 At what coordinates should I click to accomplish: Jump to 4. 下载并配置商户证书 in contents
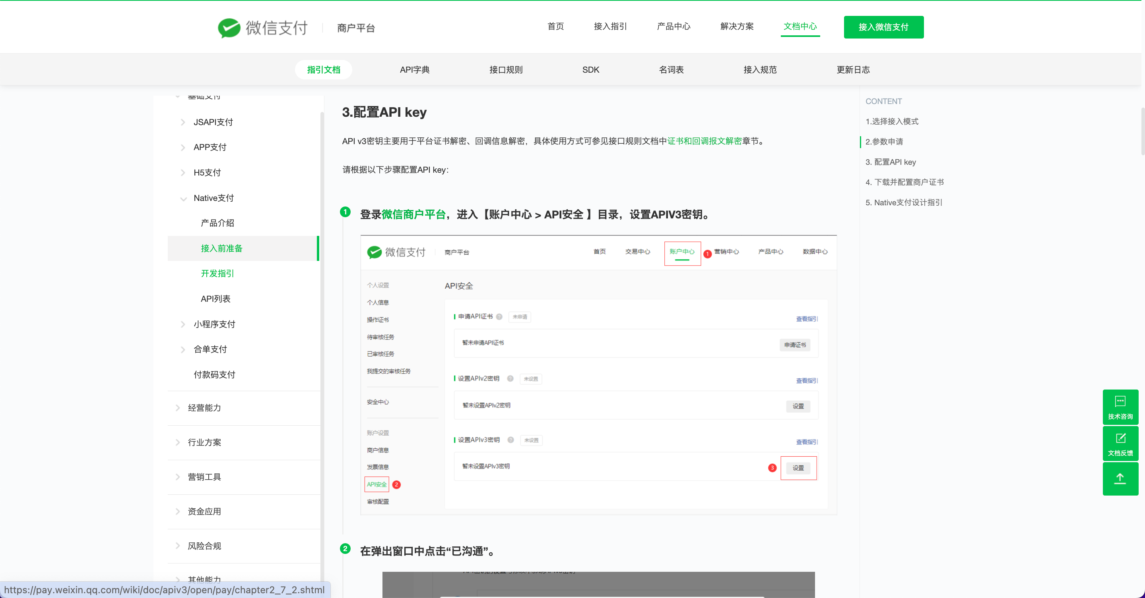click(x=904, y=182)
